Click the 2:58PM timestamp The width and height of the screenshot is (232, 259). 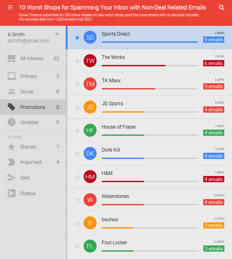click(219, 33)
